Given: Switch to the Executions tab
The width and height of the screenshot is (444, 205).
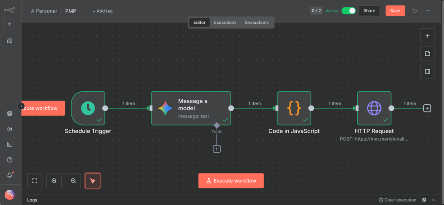Looking at the screenshot, I should click(x=225, y=22).
